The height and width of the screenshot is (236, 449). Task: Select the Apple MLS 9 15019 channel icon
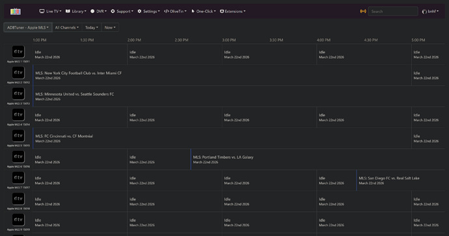pyautogui.click(x=18, y=220)
